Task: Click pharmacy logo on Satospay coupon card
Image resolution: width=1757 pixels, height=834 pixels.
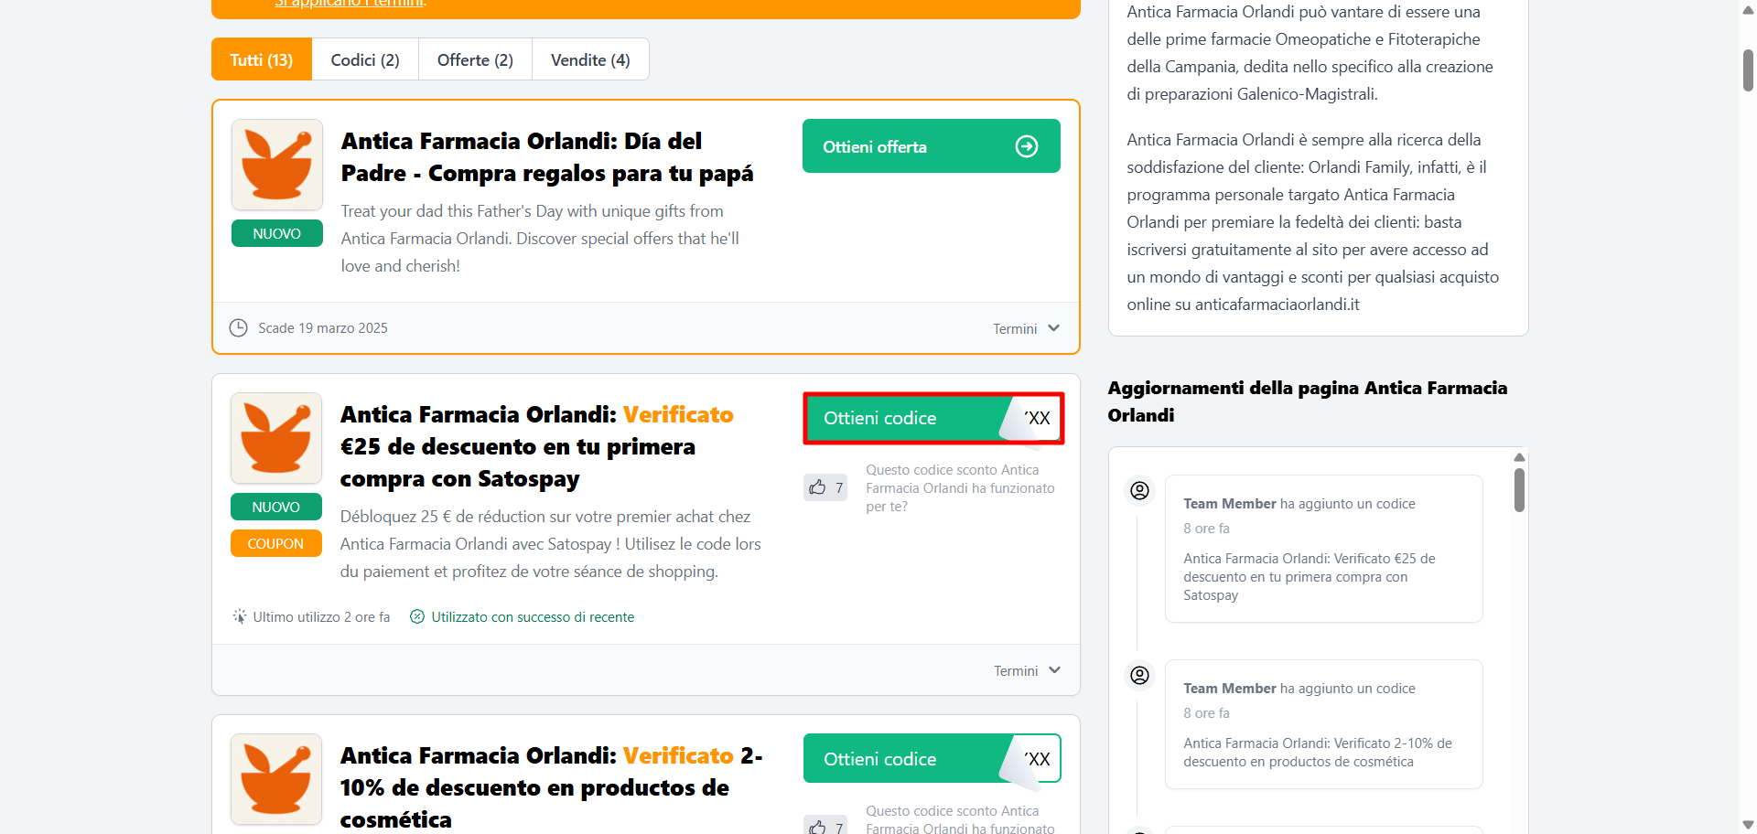Action: coord(276,438)
